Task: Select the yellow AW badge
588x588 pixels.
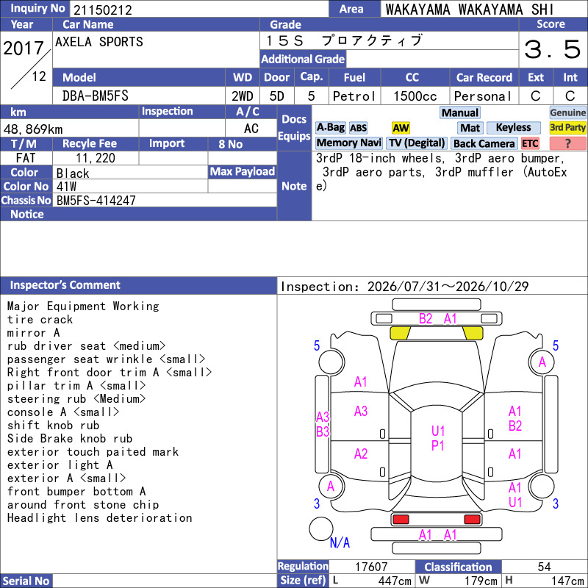Action: [401, 128]
